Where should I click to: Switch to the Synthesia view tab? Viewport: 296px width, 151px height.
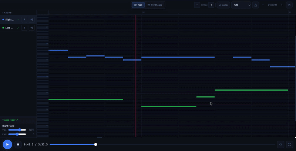155,5
